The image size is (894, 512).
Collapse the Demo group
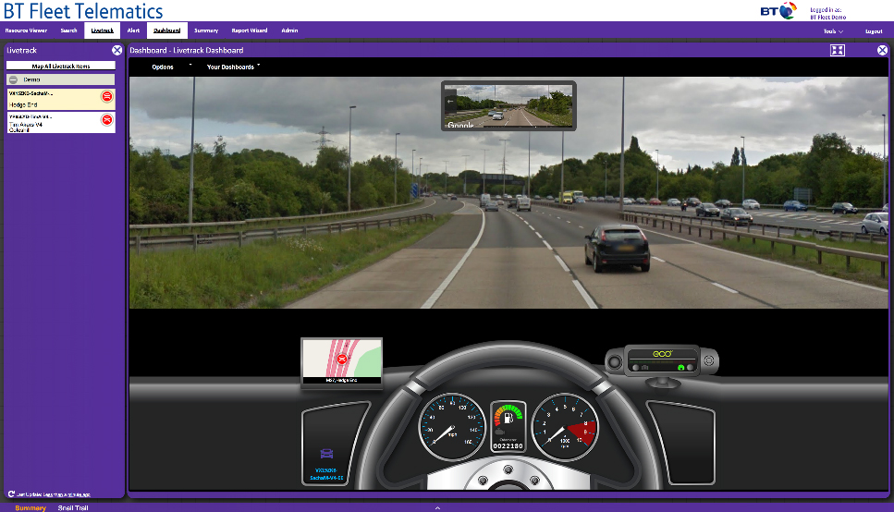coord(14,79)
